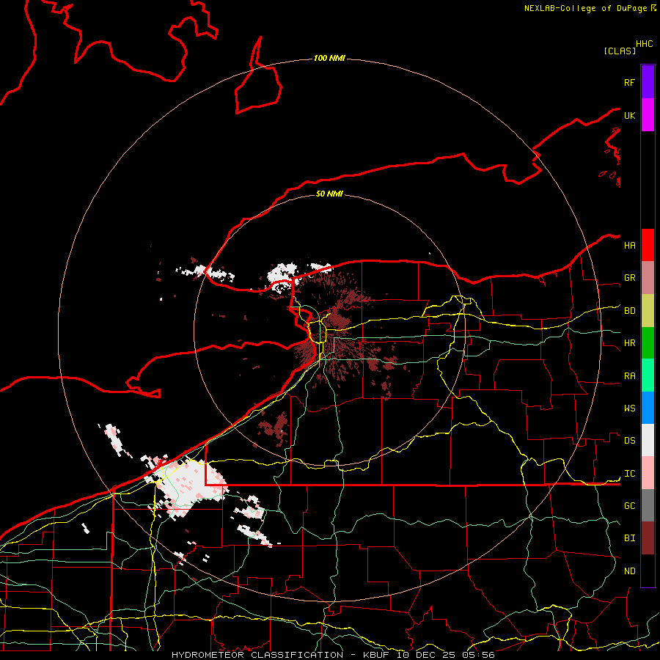Click the RF purple legend color swatch
Image resolution: width=660 pixels, height=660 pixels.
[x=648, y=82]
